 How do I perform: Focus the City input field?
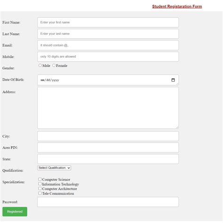click(x=108, y=136)
